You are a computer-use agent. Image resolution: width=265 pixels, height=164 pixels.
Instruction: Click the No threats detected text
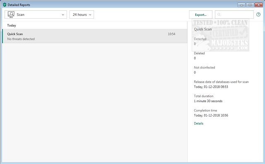(21, 39)
